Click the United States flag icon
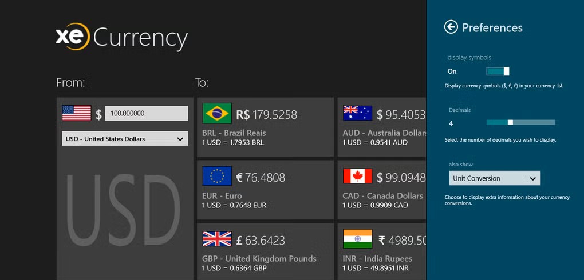Viewport: 584px width, 280px height. click(x=77, y=113)
